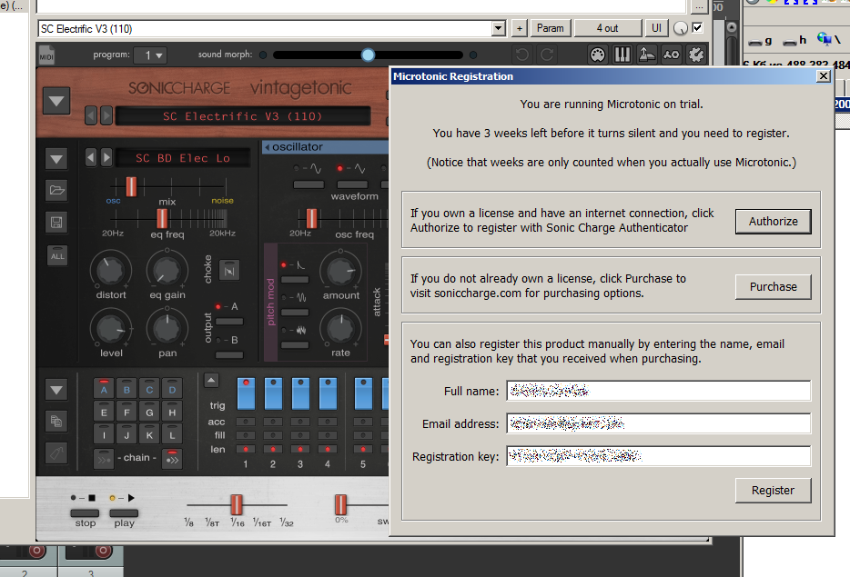
Task: Toggle trig step 1 blue button
Action: click(246, 393)
